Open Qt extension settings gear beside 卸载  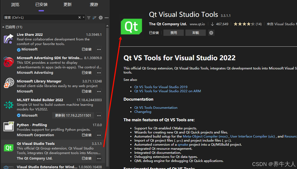point(211,33)
